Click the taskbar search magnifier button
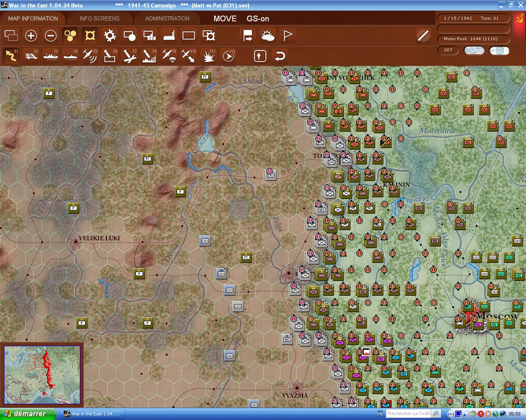The image size is (526, 420). click(x=436, y=413)
